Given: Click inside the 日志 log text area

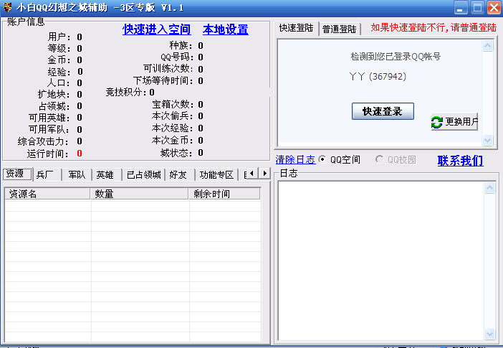Looking at the screenshot, I should pos(381,261).
